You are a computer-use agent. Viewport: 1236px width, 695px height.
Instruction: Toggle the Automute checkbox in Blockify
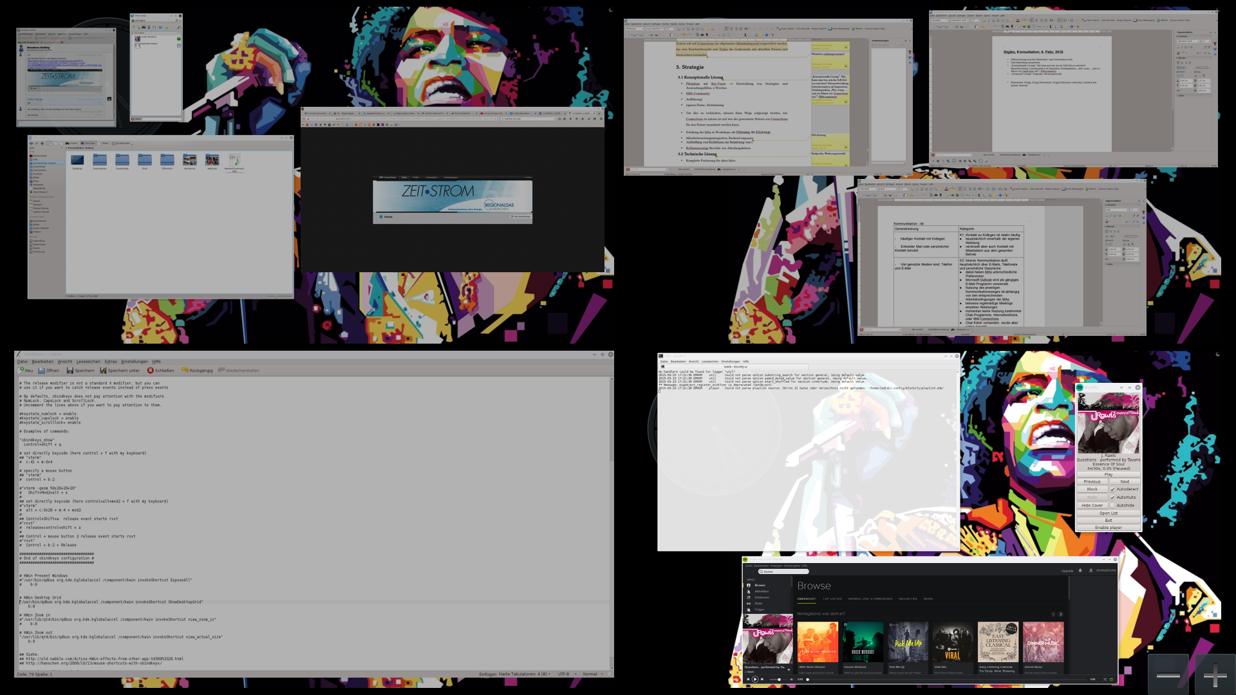coord(1112,497)
